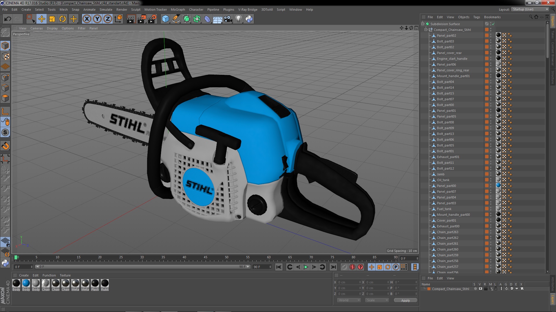This screenshot has width=556, height=312.
Task: Toggle parameter key recording
Action: pos(396,267)
